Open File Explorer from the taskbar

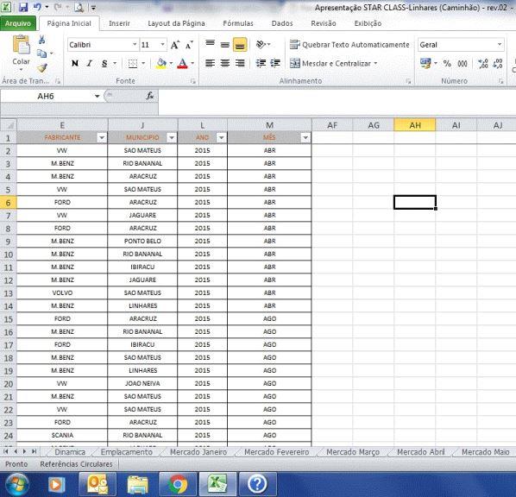(x=137, y=484)
